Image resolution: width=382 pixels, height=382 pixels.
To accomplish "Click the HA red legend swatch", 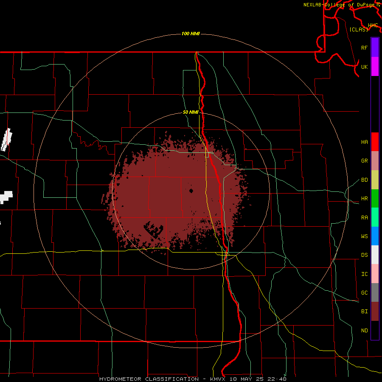I will point(375,142).
